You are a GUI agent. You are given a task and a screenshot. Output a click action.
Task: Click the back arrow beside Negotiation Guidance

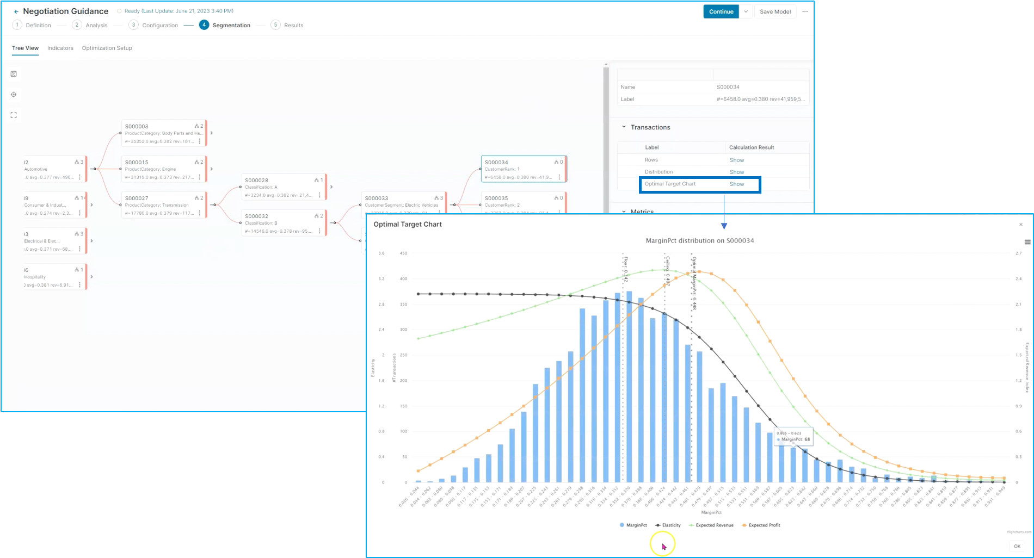point(16,11)
